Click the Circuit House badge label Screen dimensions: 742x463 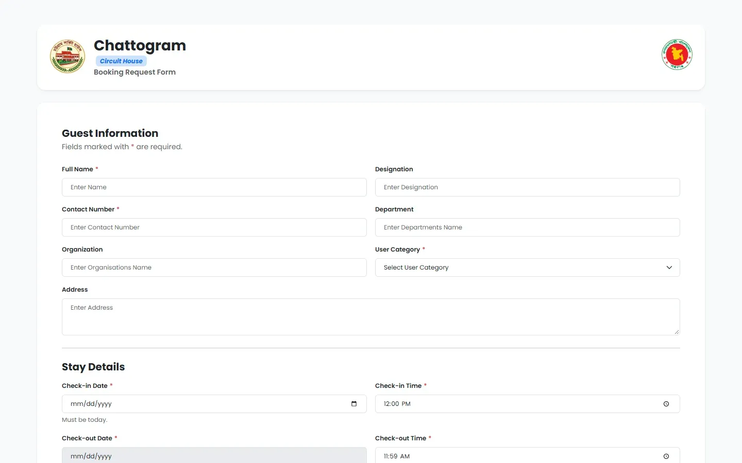point(121,61)
